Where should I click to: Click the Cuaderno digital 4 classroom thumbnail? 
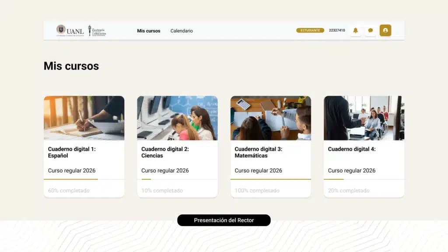click(364, 118)
